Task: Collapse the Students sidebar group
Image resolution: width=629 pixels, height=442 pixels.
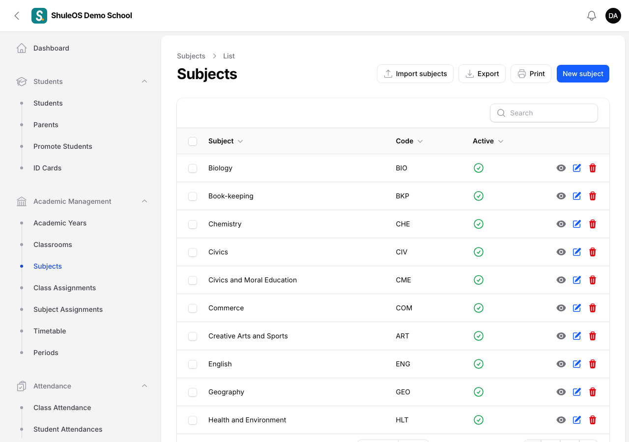Action: click(144, 82)
